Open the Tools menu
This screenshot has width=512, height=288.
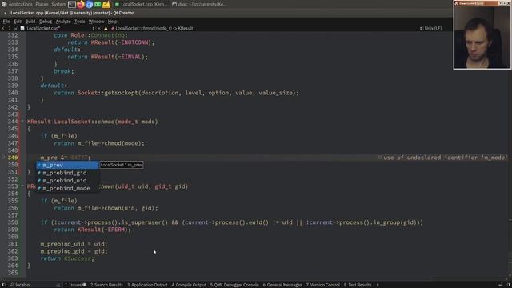click(x=79, y=22)
